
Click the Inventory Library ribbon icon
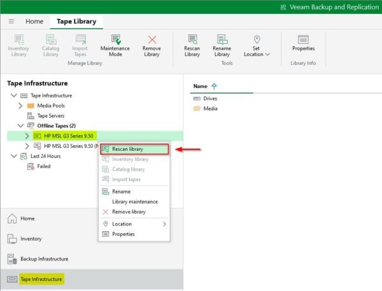click(x=18, y=39)
